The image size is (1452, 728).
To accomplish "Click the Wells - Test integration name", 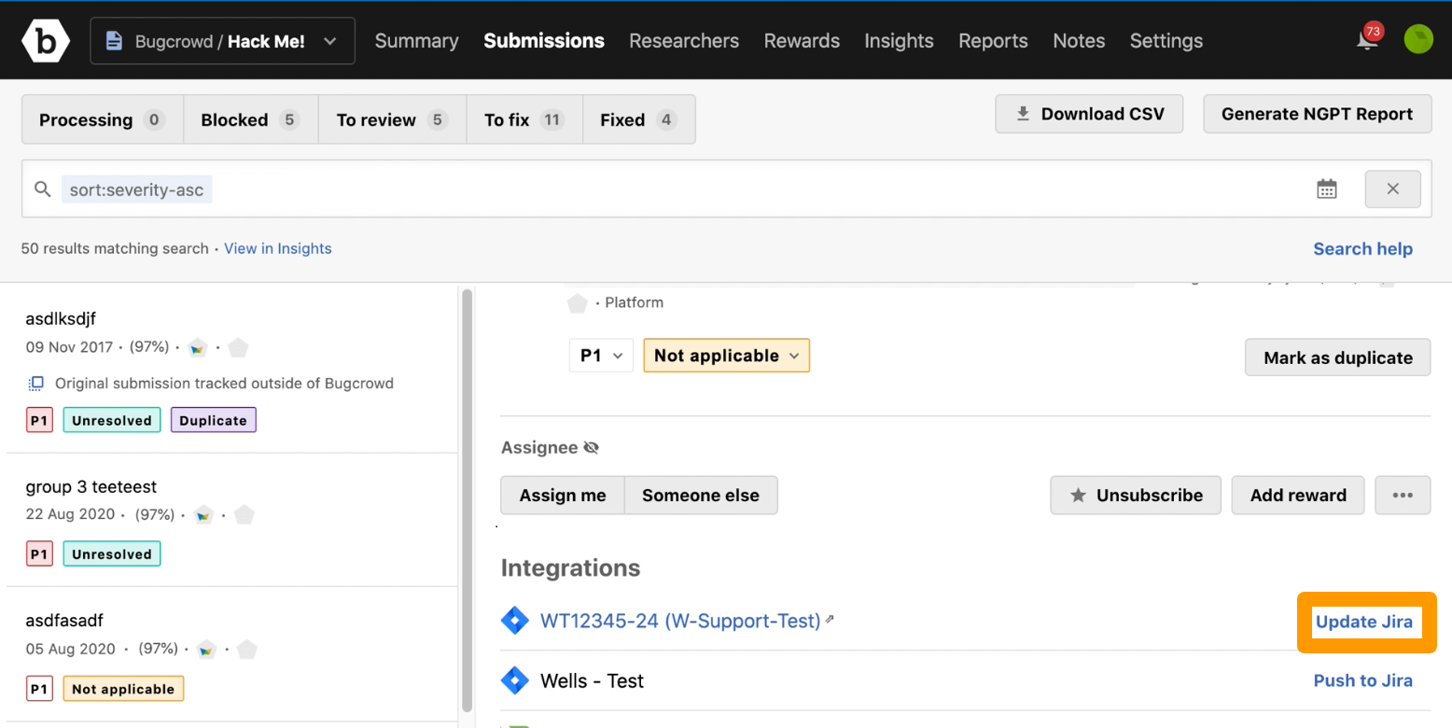I will click(x=592, y=680).
